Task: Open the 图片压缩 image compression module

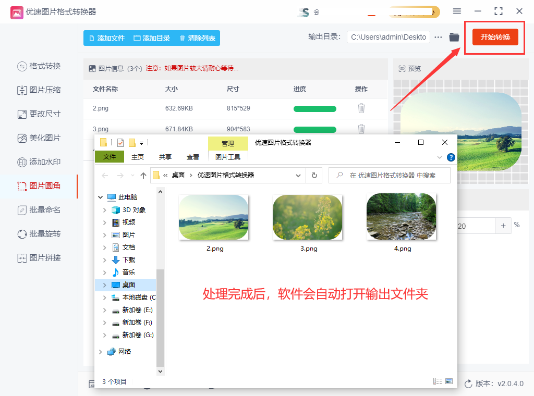Action: [39, 90]
